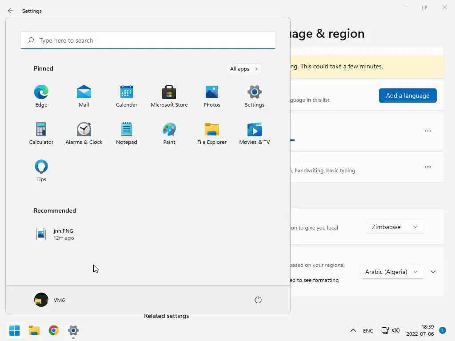Go back using the Settings back arrow
Screen dimensions: 455x341
(x=11, y=11)
